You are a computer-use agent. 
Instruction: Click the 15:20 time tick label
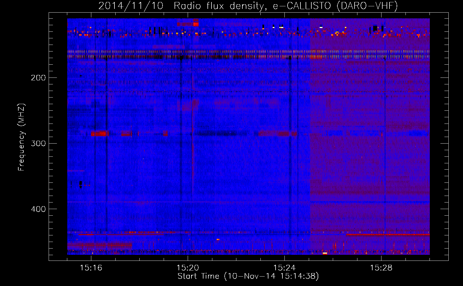pyautogui.click(x=188, y=268)
